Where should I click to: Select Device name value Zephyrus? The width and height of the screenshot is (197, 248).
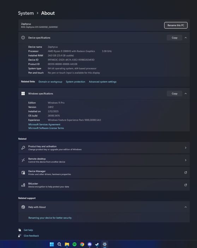pos(53,47)
